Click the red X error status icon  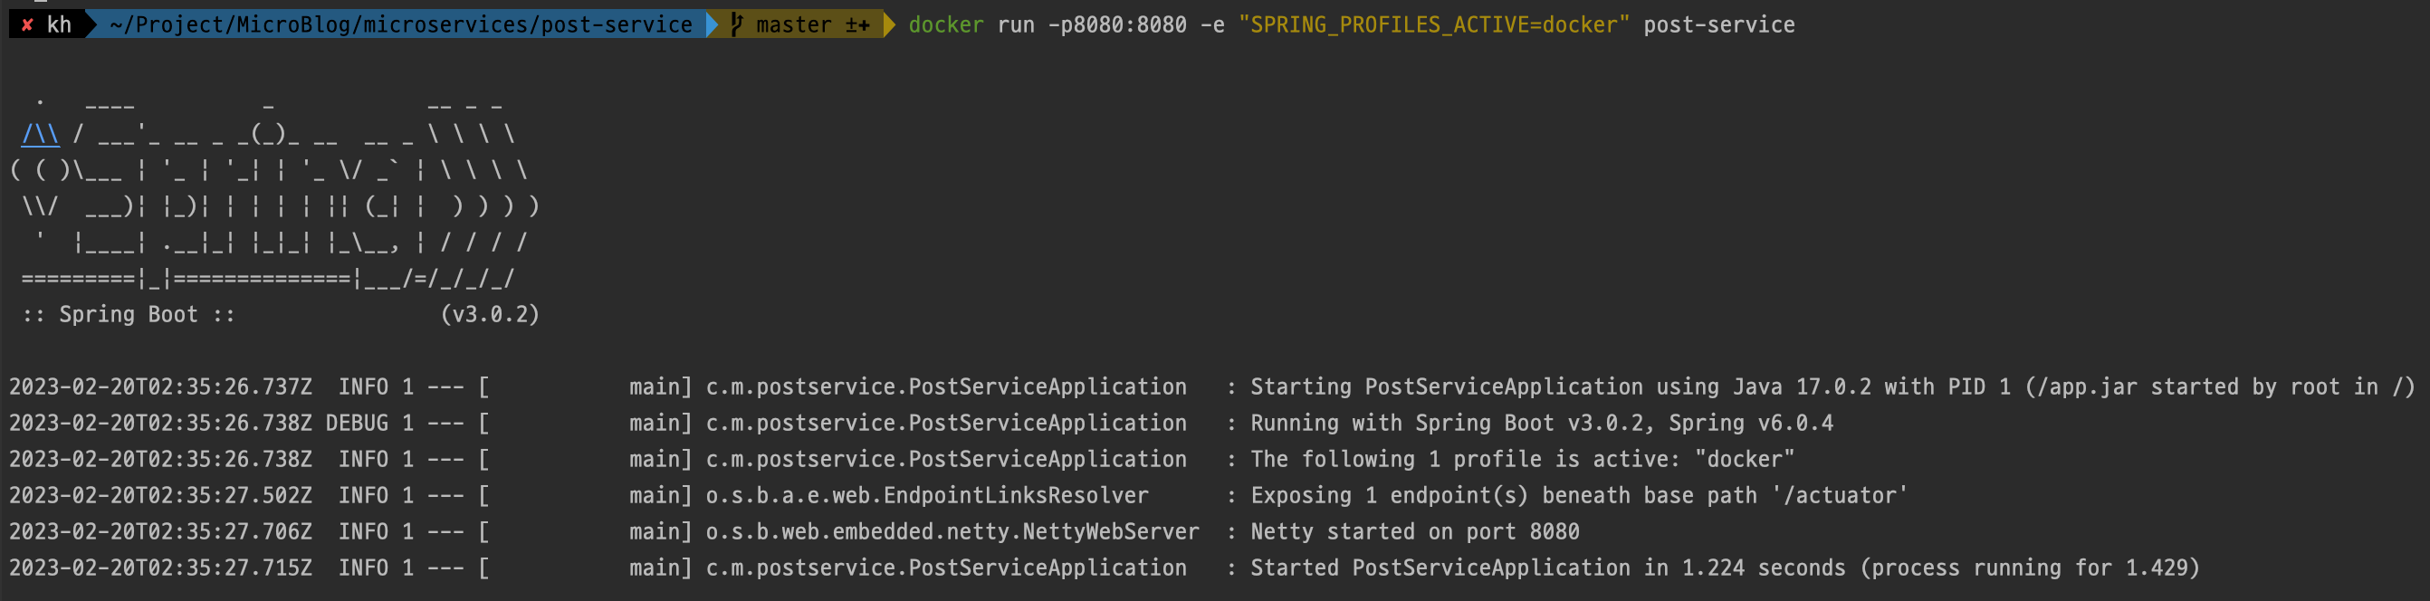27,24
